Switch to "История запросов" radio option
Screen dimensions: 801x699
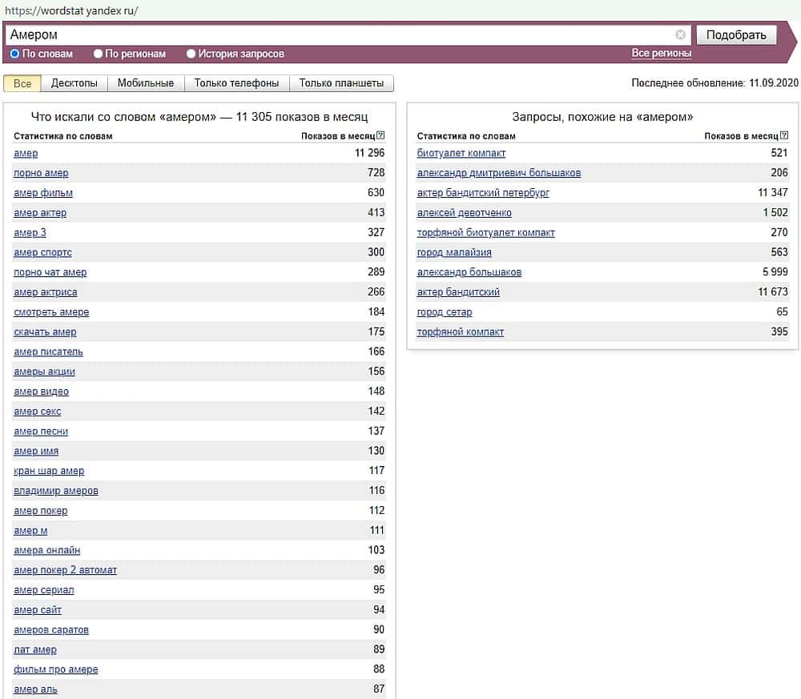pyautogui.click(x=191, y=54)
